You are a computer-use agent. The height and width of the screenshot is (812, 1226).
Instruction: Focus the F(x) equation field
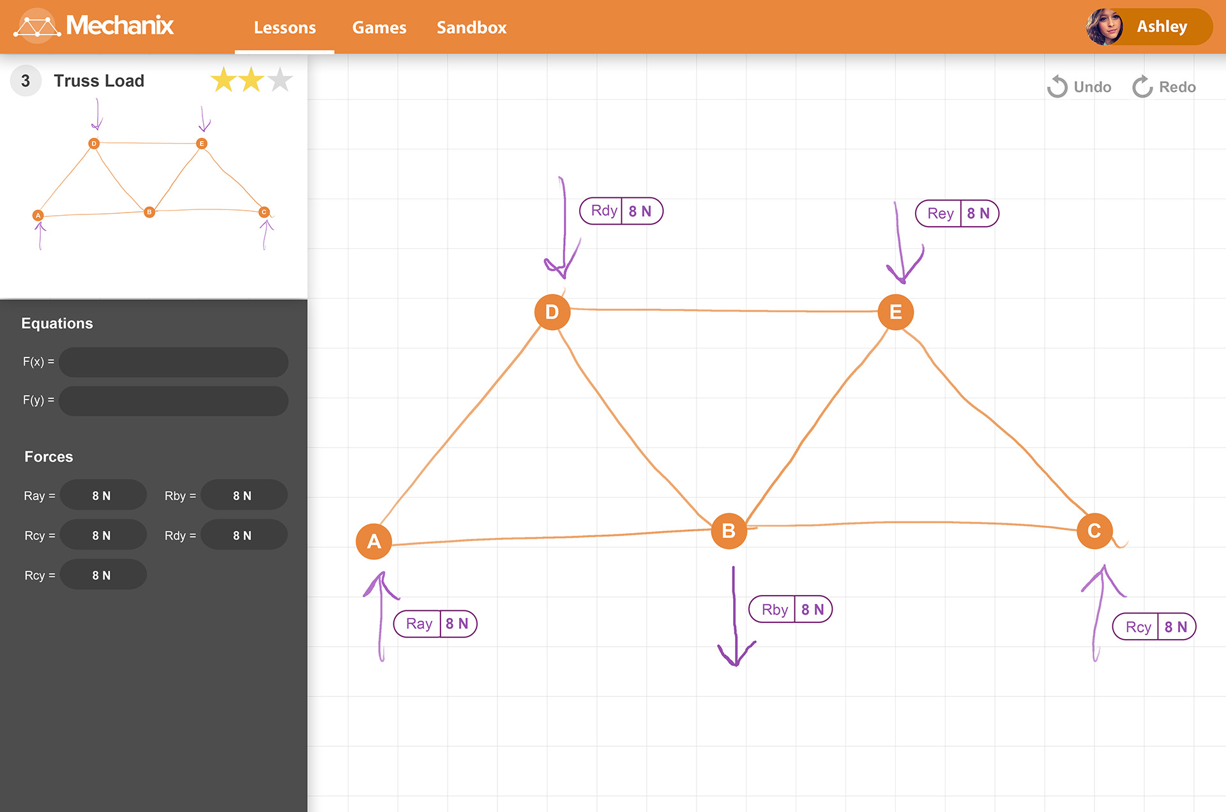tap(173, 362)
